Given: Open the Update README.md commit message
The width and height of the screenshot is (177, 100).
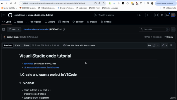Looking at the screenshot, I should 28,37.
